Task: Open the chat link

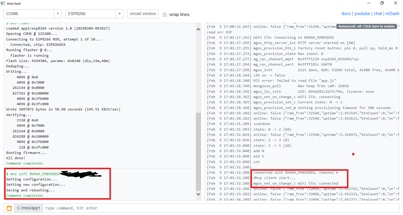Action: [378, 14]
